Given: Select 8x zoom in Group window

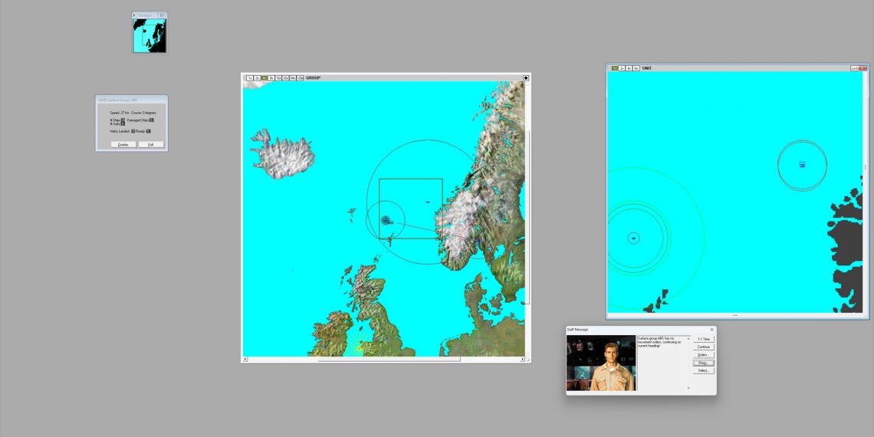Looking at the screenshot, I should pyautogui.click(x=271, y=78).
